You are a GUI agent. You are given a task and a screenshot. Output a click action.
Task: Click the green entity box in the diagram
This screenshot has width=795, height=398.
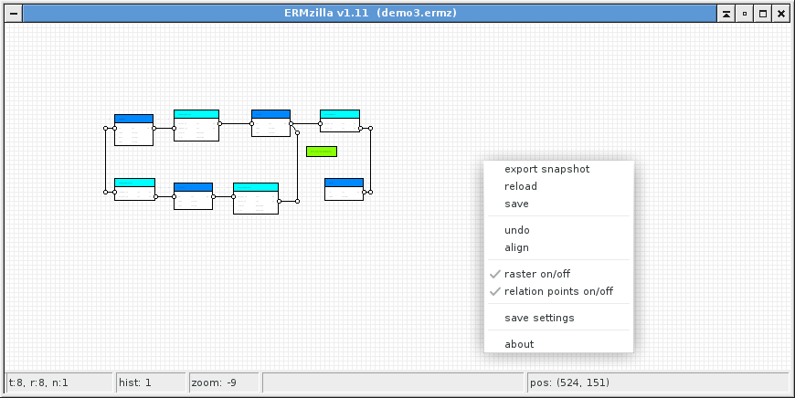(x=321, y=152)
